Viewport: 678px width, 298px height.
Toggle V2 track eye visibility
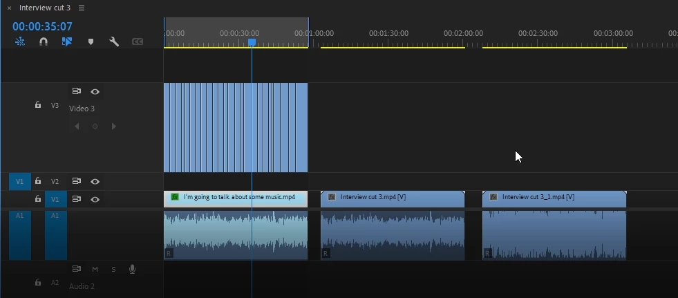pyautogui.click(x=95, y=182)
